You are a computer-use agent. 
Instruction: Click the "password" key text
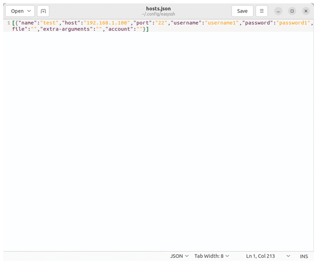[258, 23]
